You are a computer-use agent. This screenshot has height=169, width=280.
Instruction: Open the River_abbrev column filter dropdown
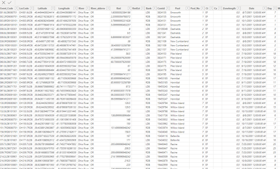108,8
